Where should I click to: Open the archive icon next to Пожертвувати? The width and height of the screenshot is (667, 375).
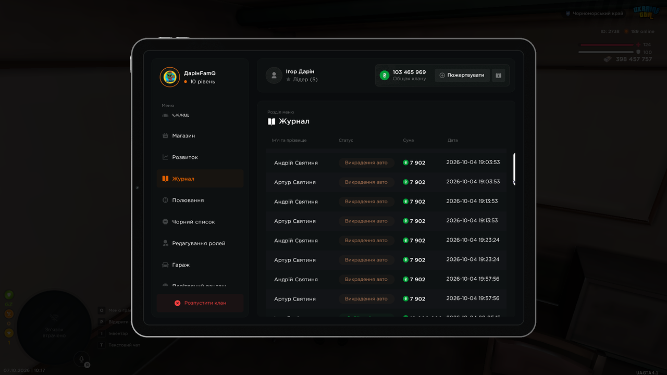(498, 76)
